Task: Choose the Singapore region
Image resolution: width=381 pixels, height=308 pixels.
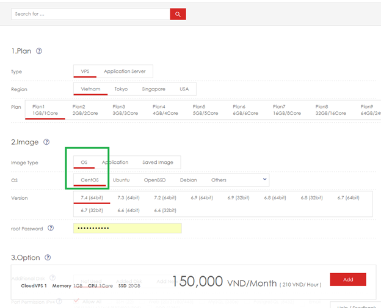Action: click(154, 89)
